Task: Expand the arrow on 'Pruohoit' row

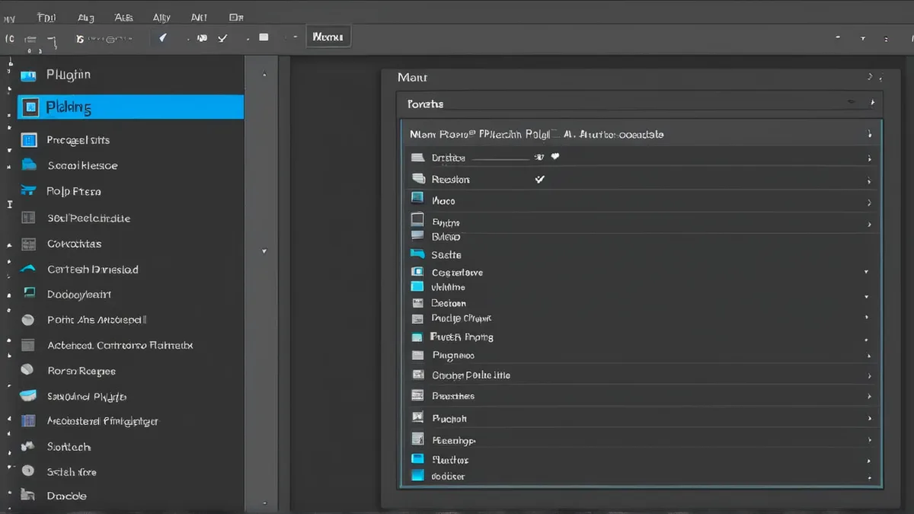Action: tap(869, 419)
